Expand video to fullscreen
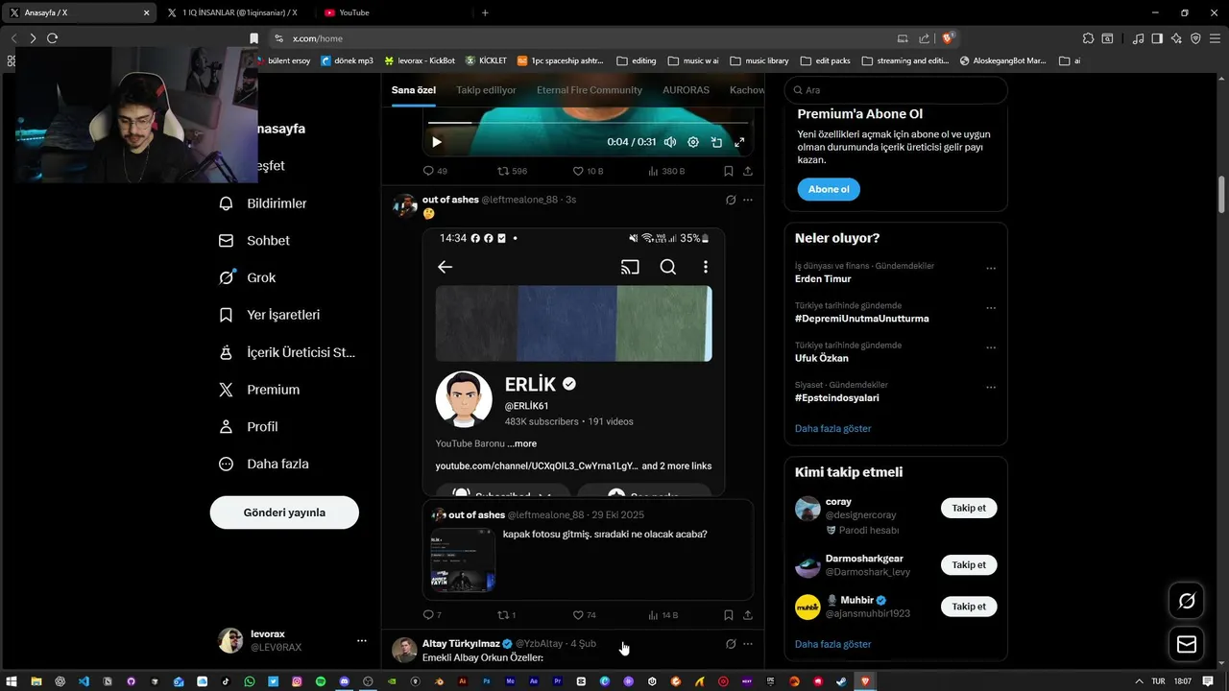Screen dimensions: 1229x691 (739, 142)
